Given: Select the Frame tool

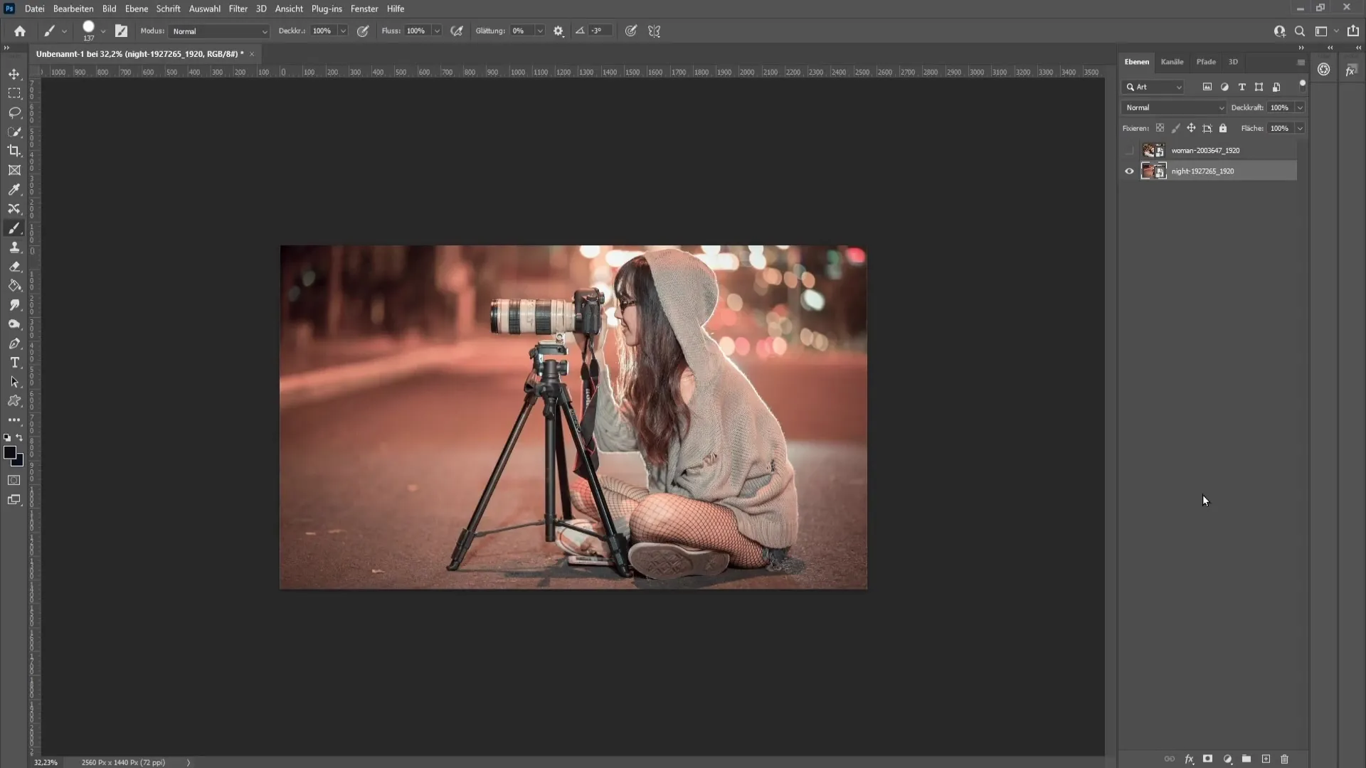Looking at the screenshot, I should tap(14, 170).
